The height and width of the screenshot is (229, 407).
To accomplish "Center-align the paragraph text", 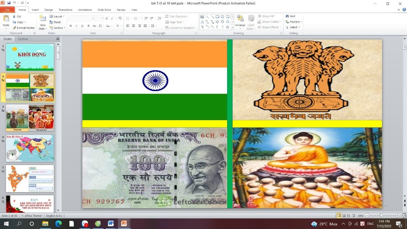I will point(133,26).
